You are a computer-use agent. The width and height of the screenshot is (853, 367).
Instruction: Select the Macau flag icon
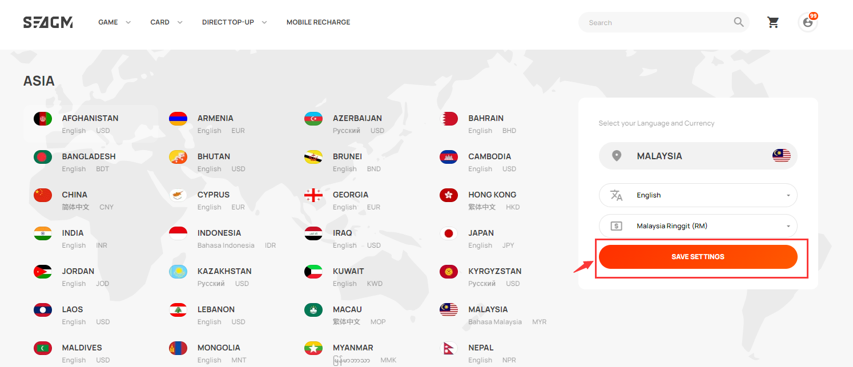pos(313,310)
